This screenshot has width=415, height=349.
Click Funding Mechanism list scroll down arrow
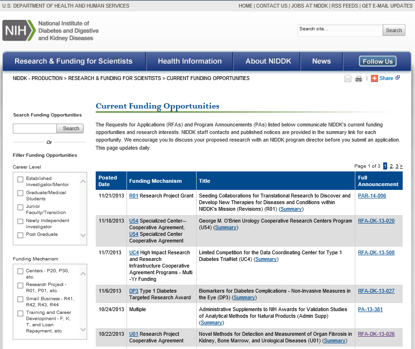click(x=83, y=330)
